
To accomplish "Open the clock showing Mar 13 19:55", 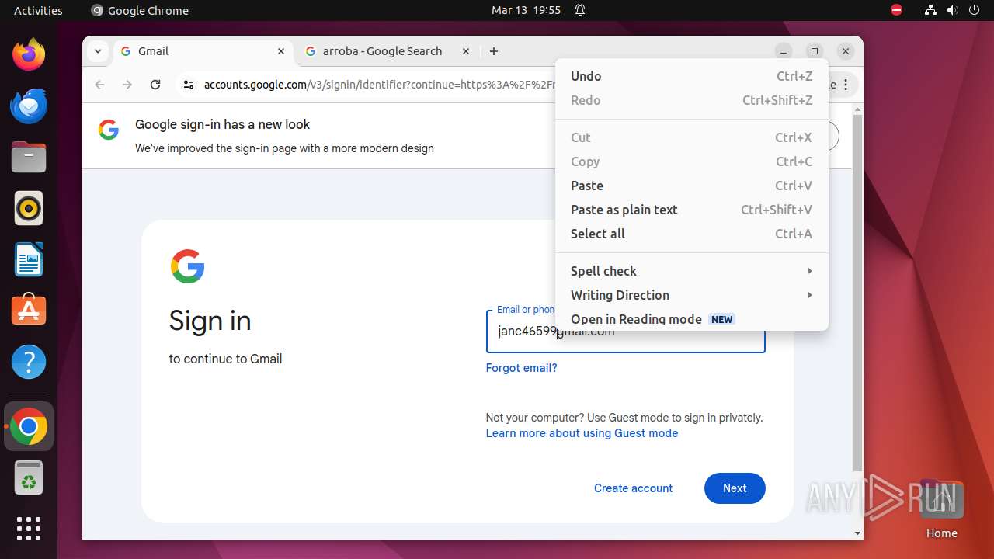I will click(x=526, y=10).
